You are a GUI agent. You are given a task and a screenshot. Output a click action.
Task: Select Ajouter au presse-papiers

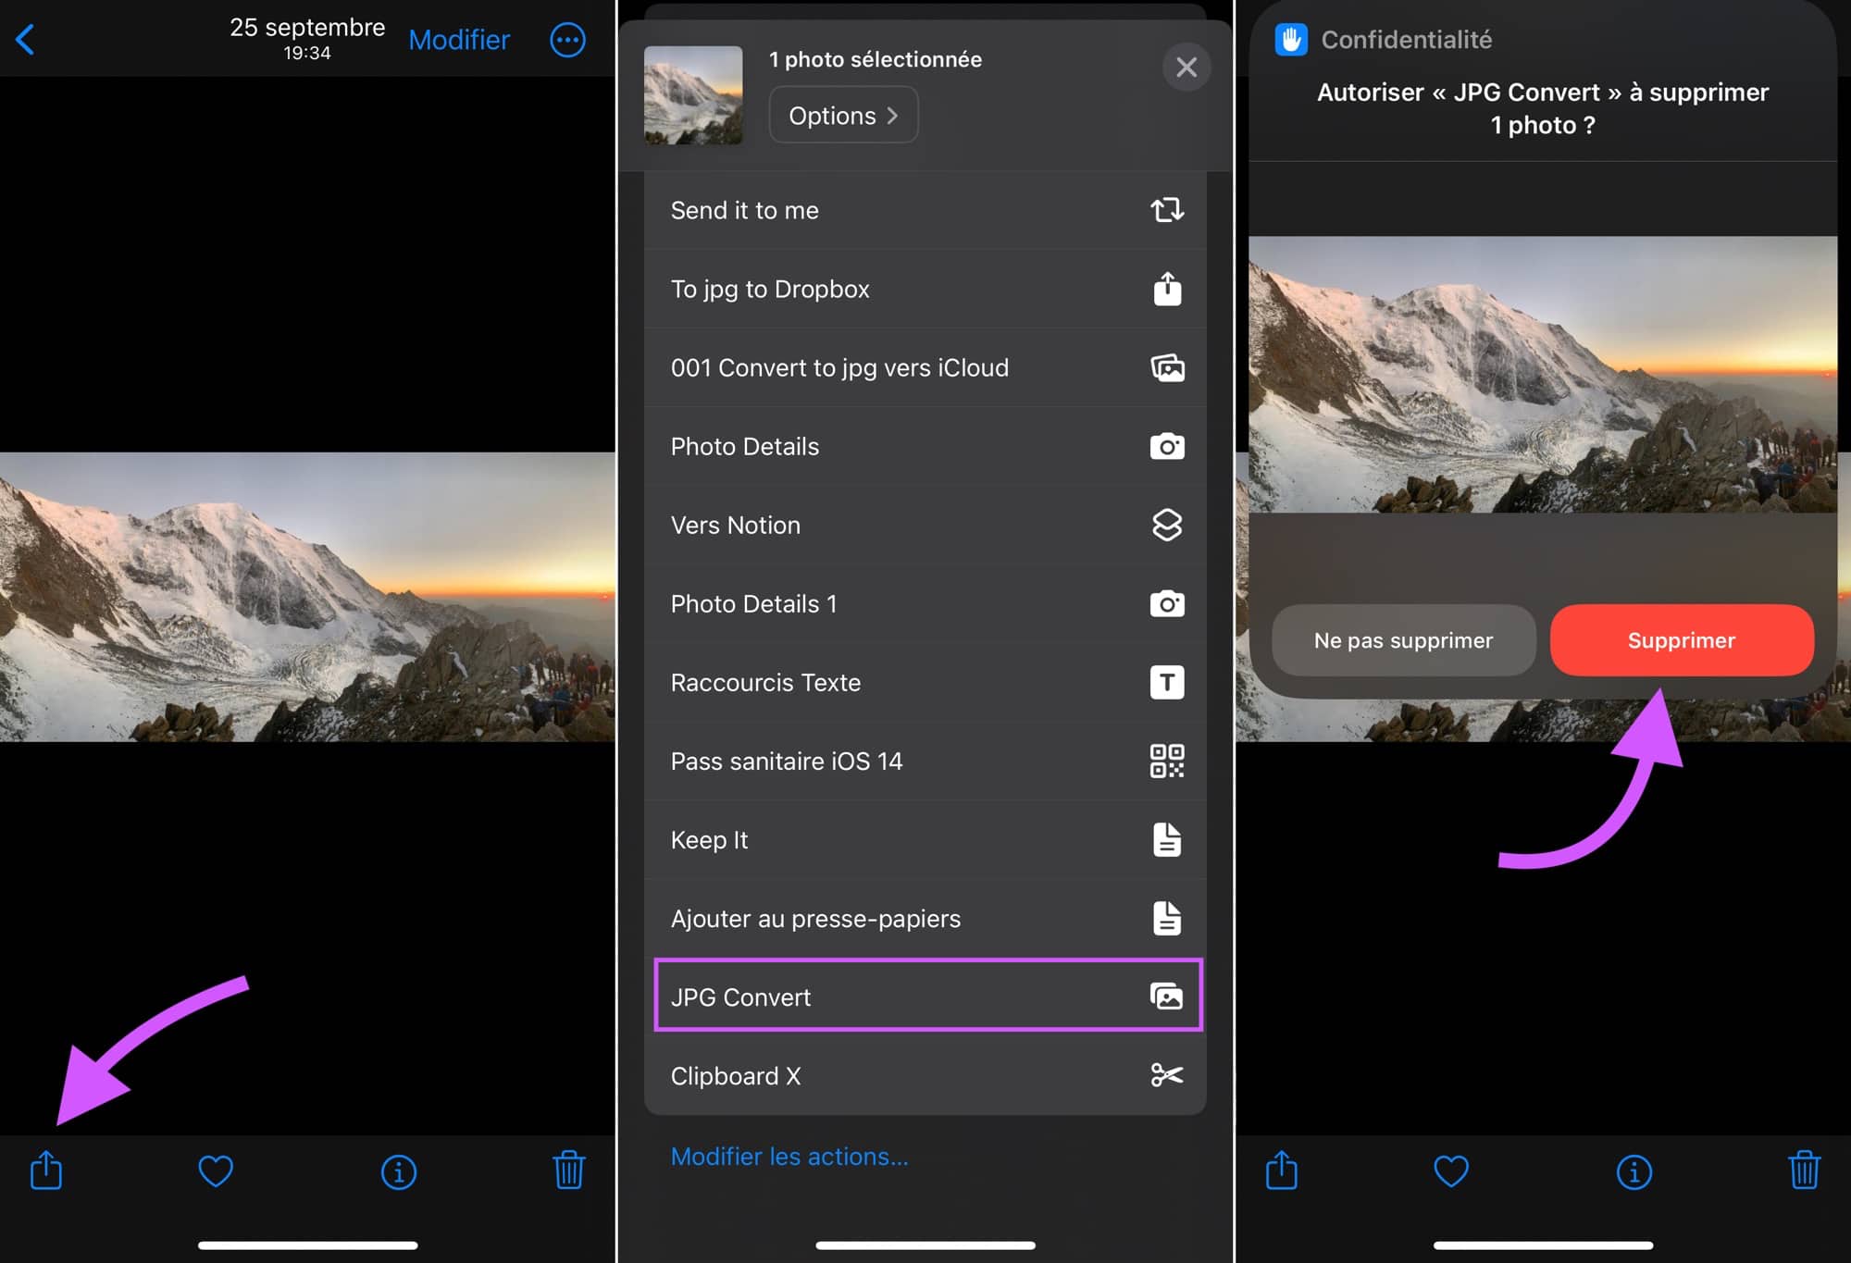click(925, 918)
